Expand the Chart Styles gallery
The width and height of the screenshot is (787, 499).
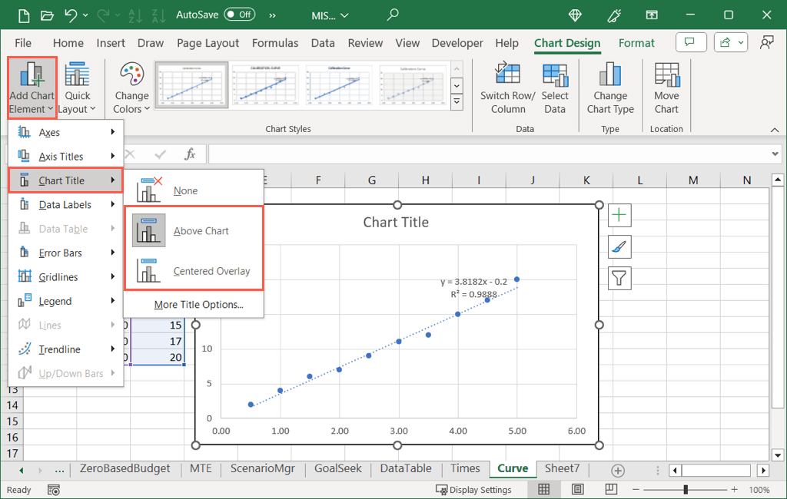(x=457, y=102)
